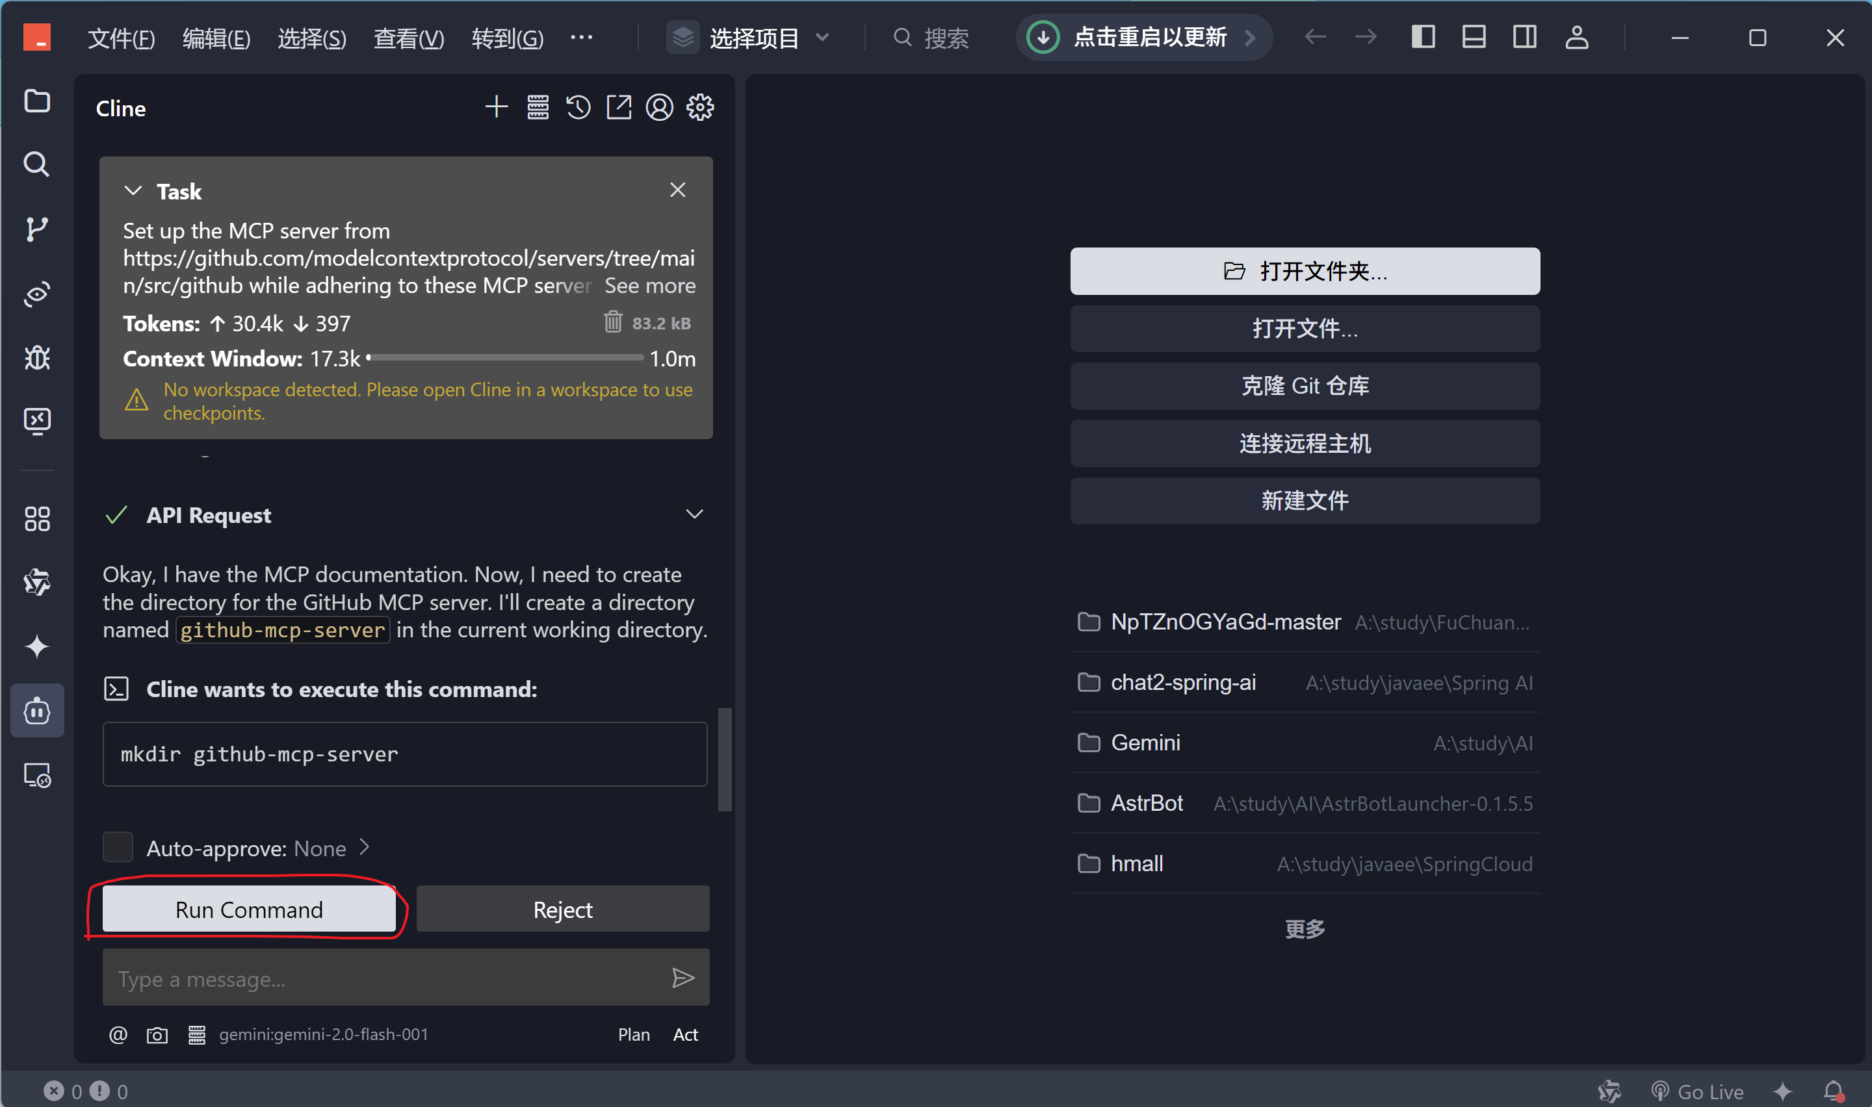Open the 文件(F) menu
Viewport: 1872px width, 1107px height.
point(121,37)
